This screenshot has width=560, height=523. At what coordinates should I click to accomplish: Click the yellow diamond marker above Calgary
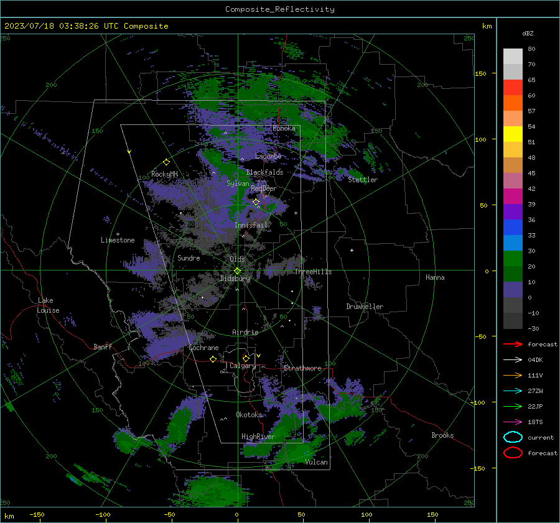pos(246,358)
